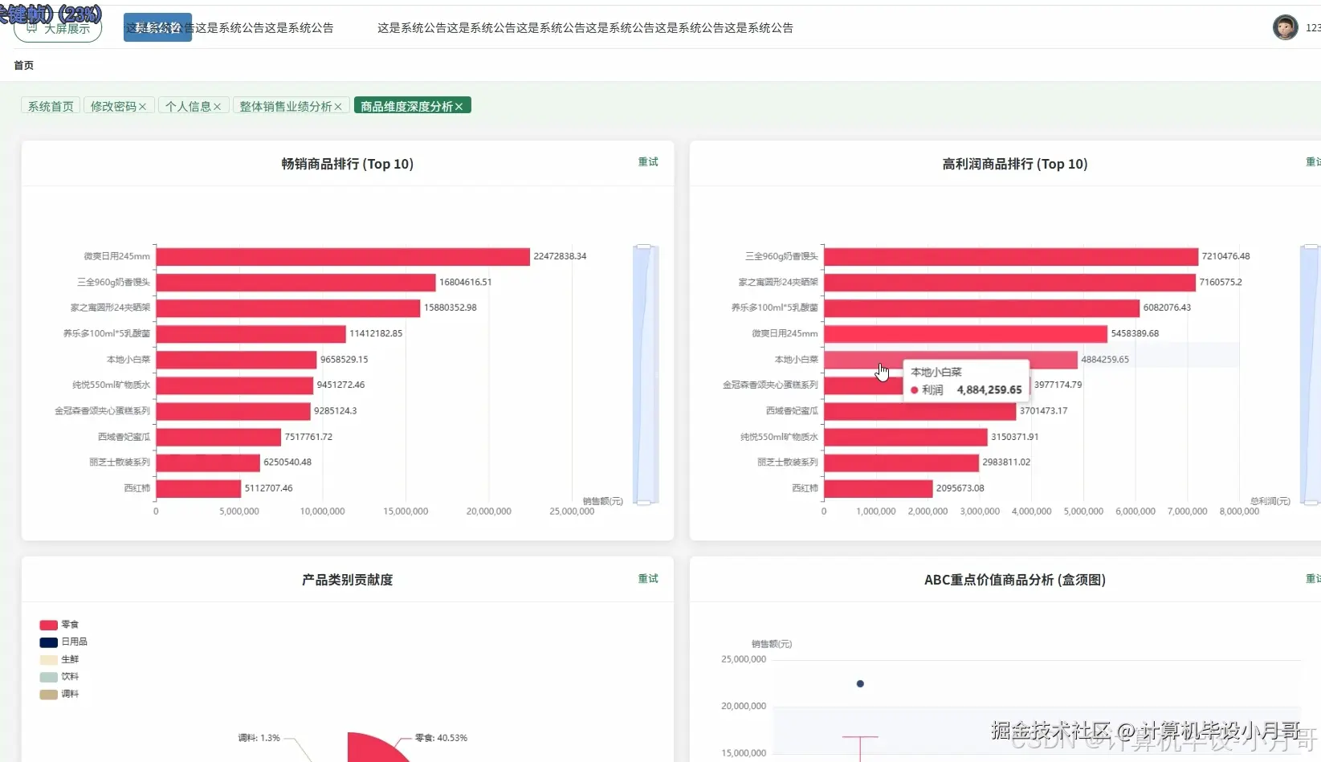Click the red 零食 pie slice
Image resolution: width=1321 pixels, height=762 pixels.
(373, 750)
